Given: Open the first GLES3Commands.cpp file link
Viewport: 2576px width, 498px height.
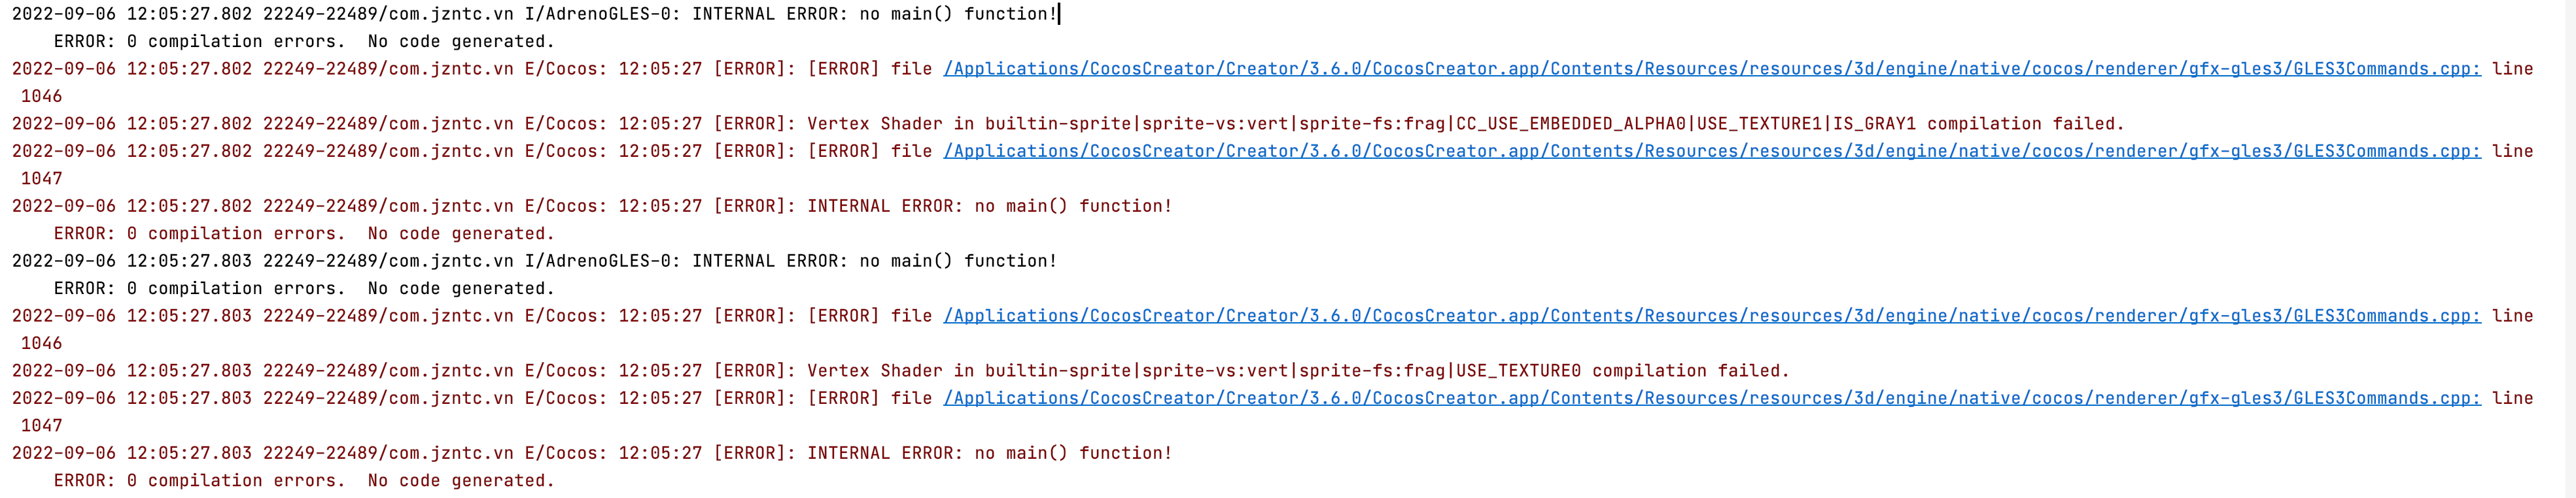Looking at the screenshot, I should [x=1711, y=69].
